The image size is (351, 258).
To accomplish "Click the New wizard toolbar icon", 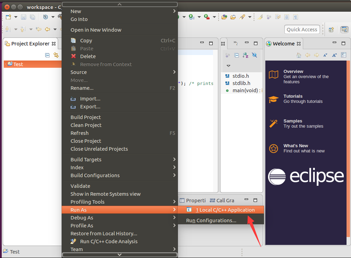I will [x=8, y=17].
